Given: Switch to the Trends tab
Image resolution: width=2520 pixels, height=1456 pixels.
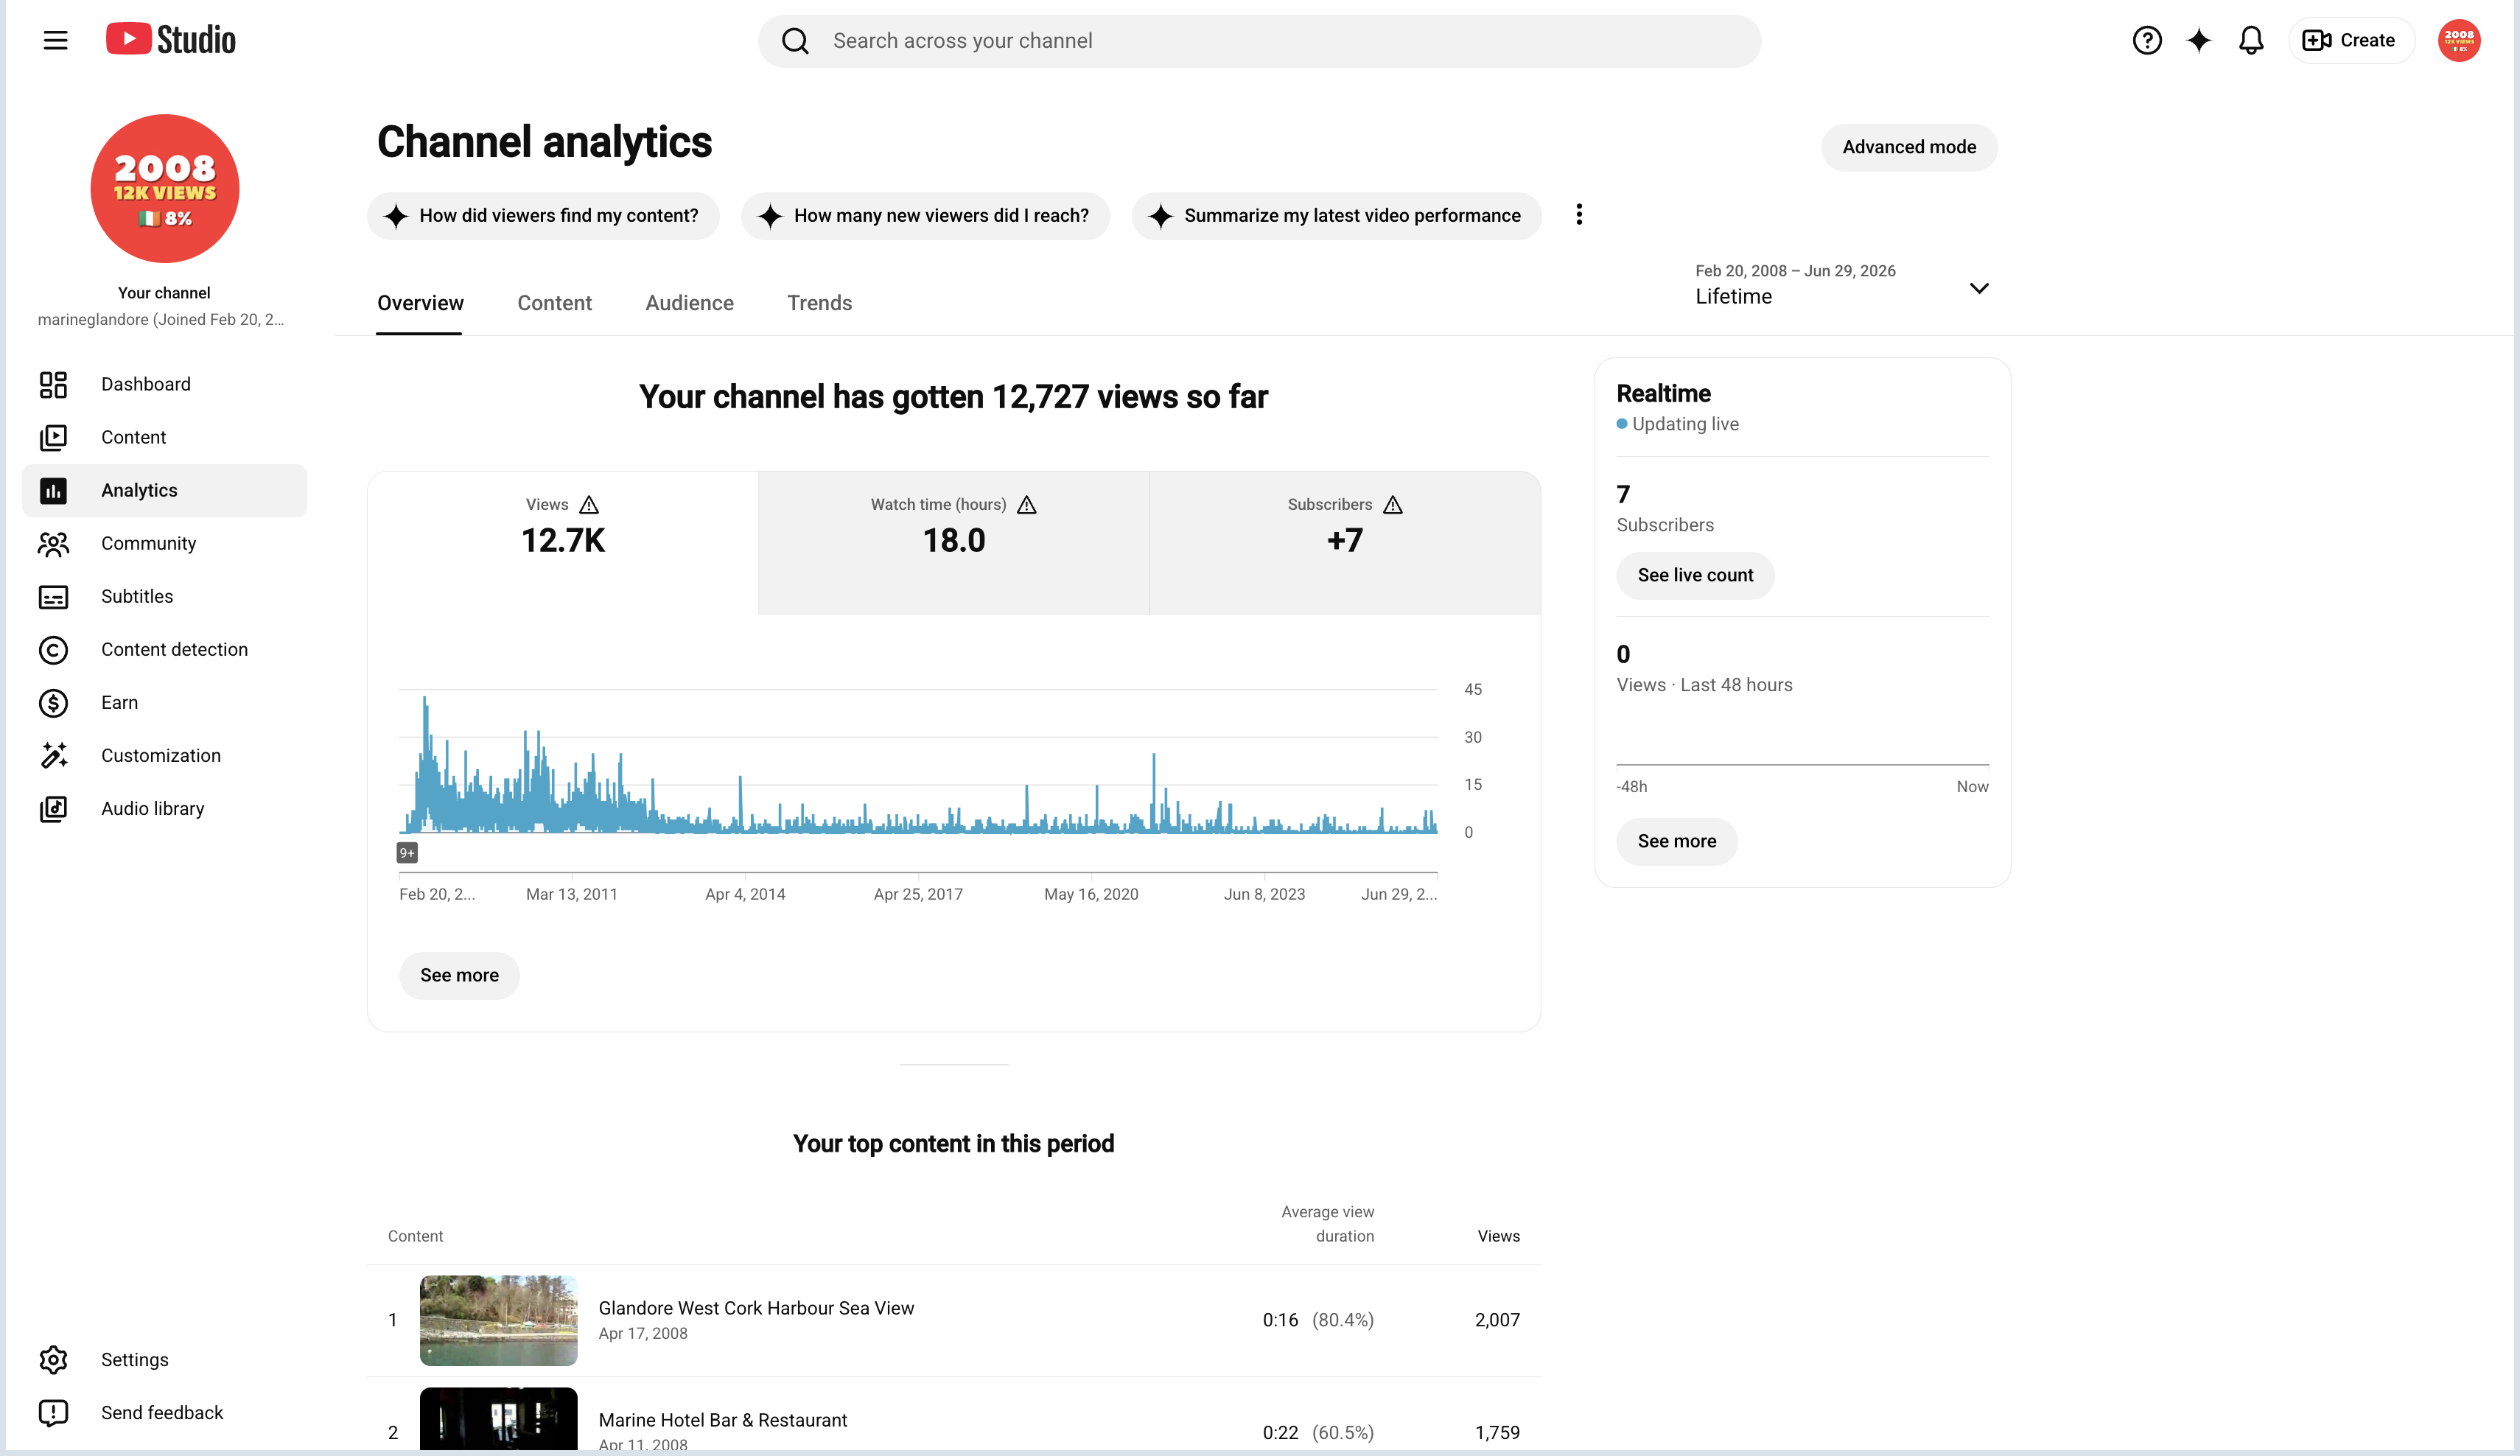Looking at the screenshot, I should click(819, 303).
